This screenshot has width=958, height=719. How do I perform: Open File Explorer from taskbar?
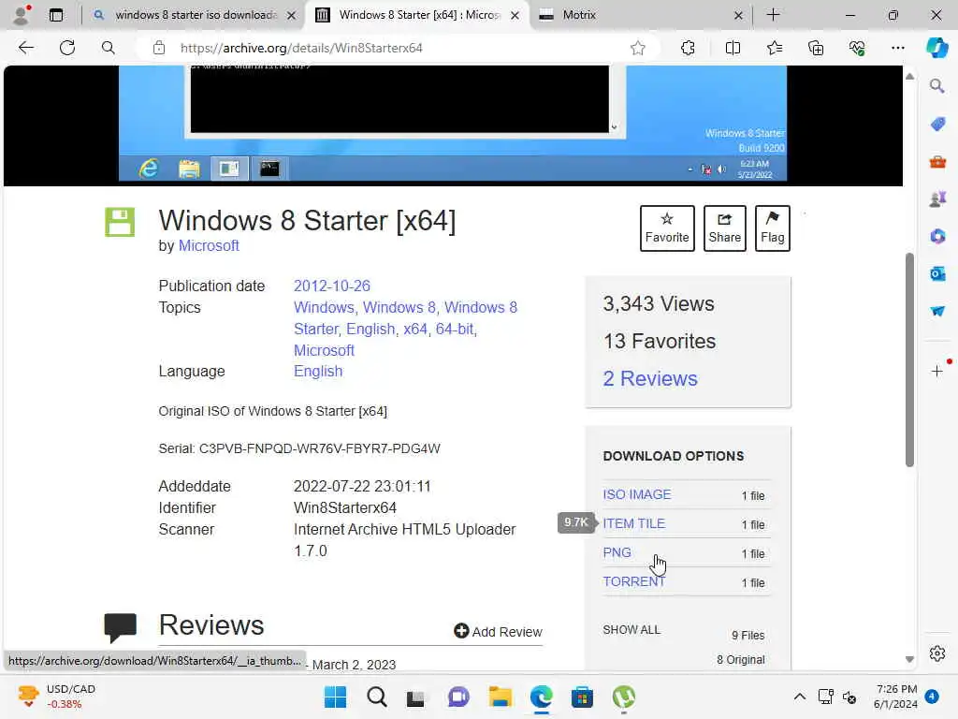500,697
